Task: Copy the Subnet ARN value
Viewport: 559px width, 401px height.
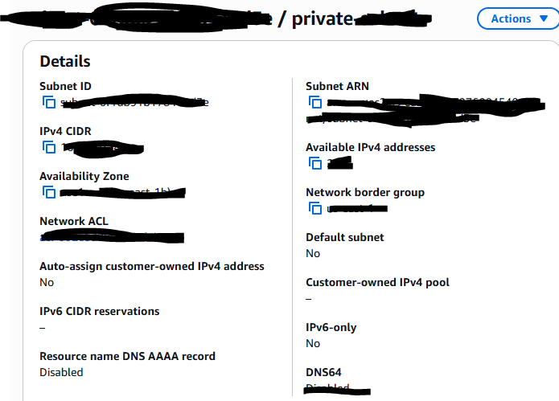Action: coord(314,102)
